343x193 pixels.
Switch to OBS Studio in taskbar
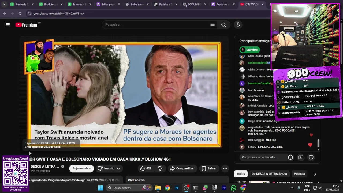[x=186, y=188]
